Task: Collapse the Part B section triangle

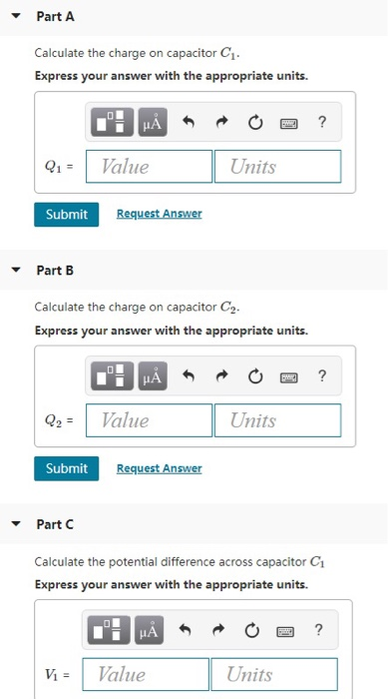Action: pyautogui.click(x=17, y=271)
